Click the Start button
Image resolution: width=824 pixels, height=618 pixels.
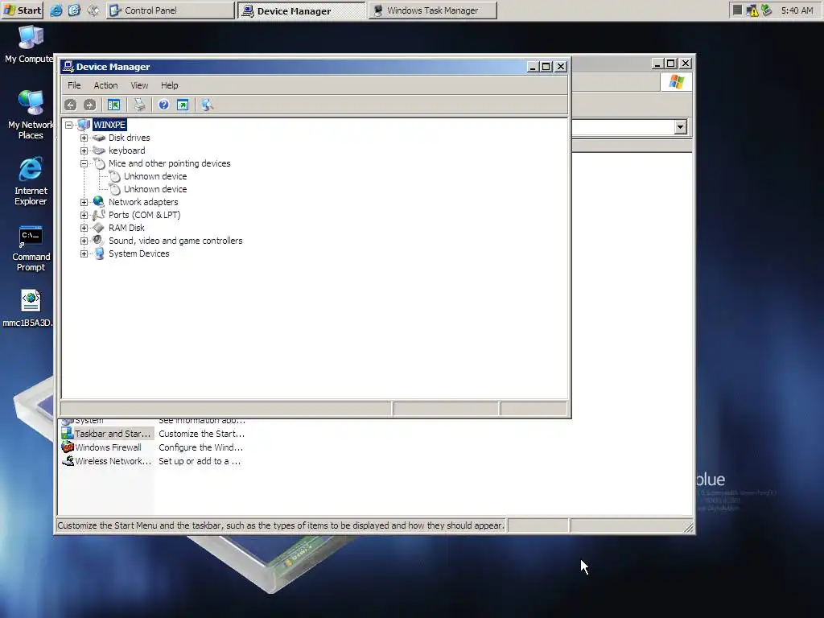click(x=23, y=10)
